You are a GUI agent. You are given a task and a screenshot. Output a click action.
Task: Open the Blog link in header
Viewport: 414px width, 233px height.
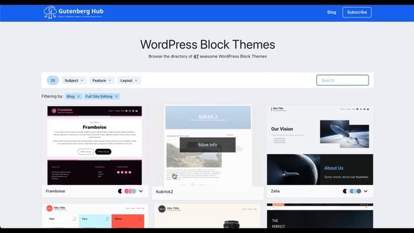coord(332,12)
